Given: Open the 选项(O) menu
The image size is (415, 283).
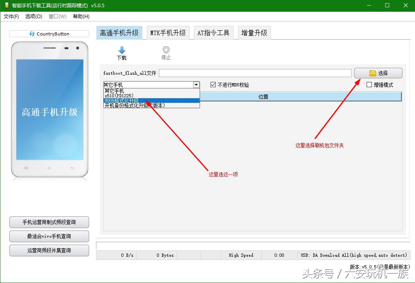Looking at the screenshot, I should point(33,17).
